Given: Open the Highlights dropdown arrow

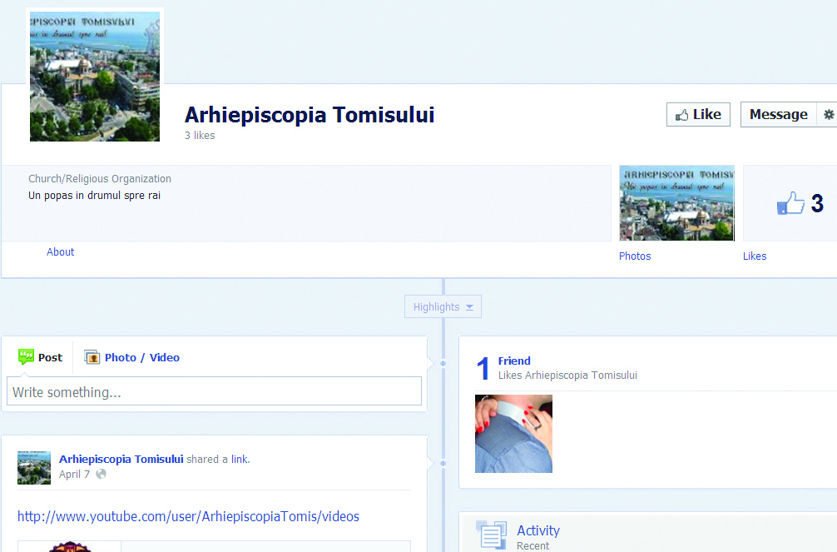Looking at the screenshot, I should 470,306.
